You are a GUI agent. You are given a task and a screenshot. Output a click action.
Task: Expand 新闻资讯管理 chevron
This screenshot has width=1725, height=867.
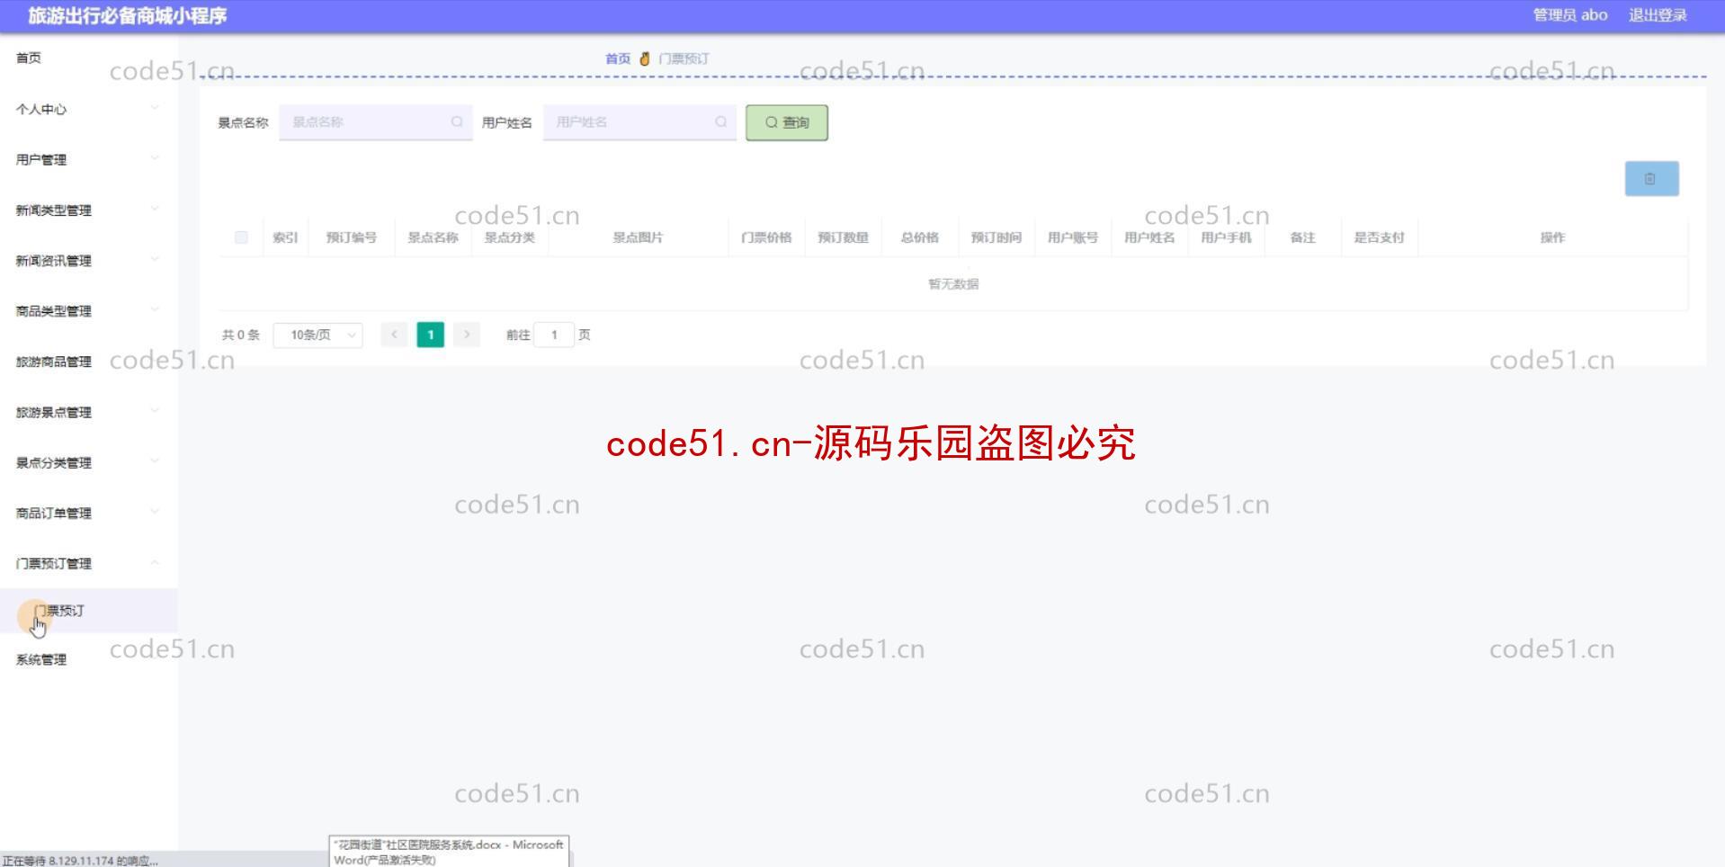click(x=155, y=259)
